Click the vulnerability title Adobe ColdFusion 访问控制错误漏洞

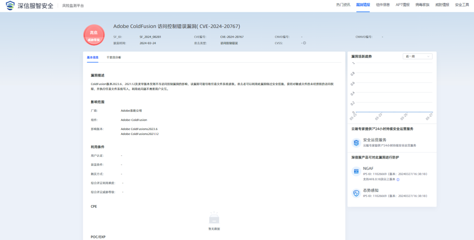tap(177, 26)
